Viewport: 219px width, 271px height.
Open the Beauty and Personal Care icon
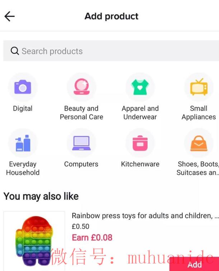pyautogui.click(x=81, y=87)
